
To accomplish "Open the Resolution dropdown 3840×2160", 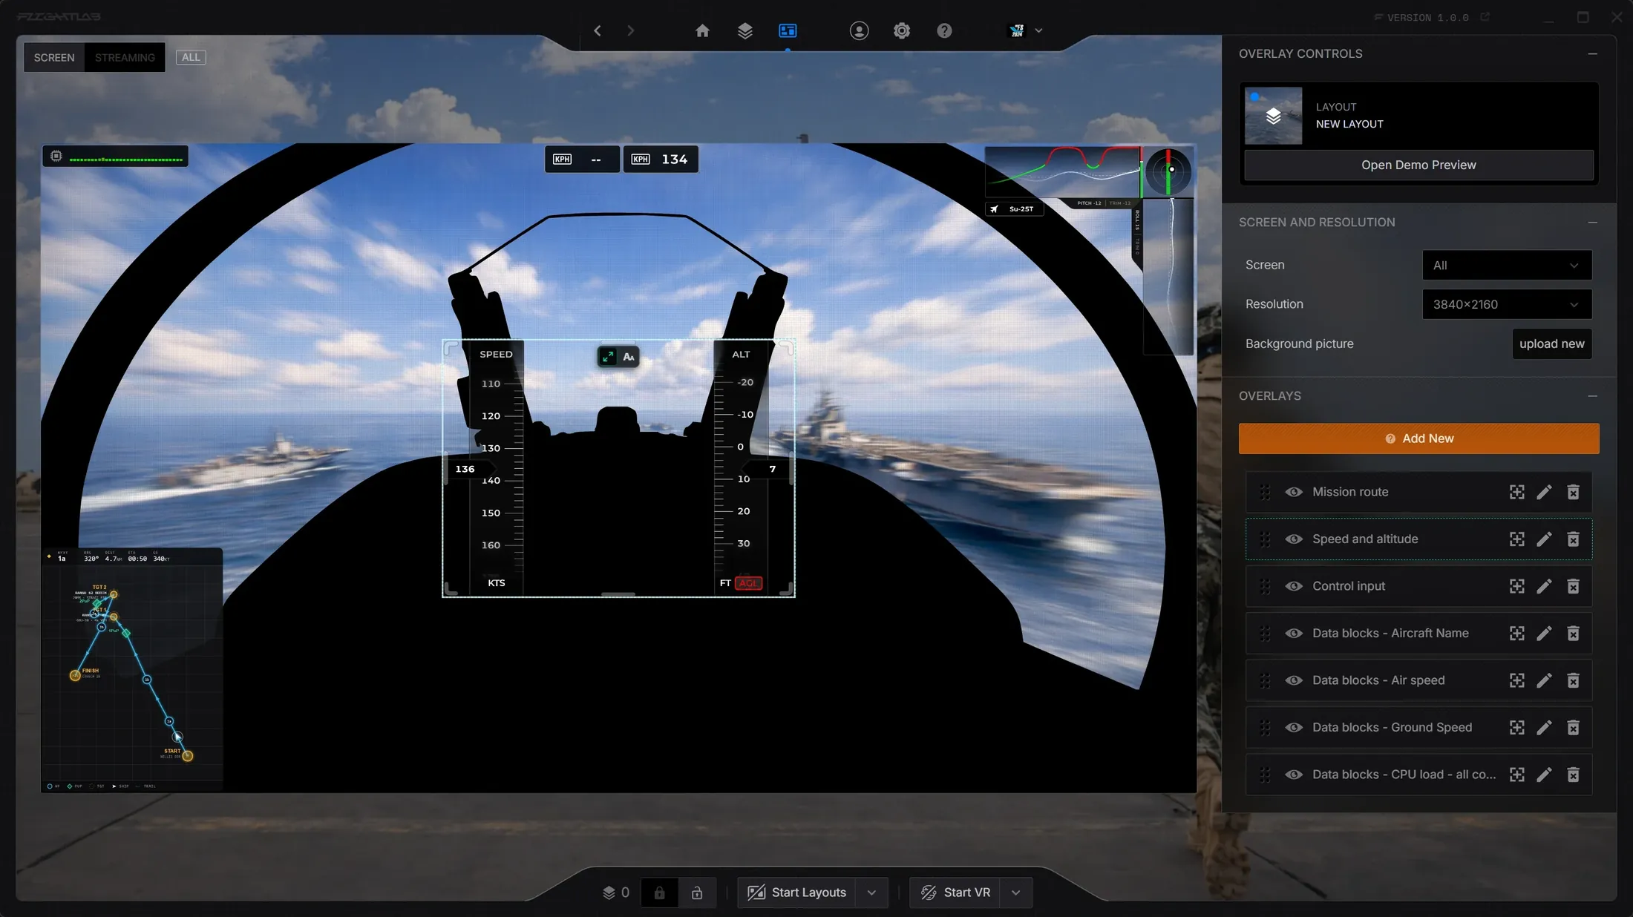I will pos(1506,304).
